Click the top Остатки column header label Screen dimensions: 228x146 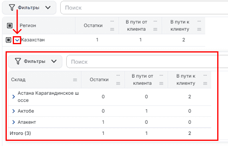point(93,25)
